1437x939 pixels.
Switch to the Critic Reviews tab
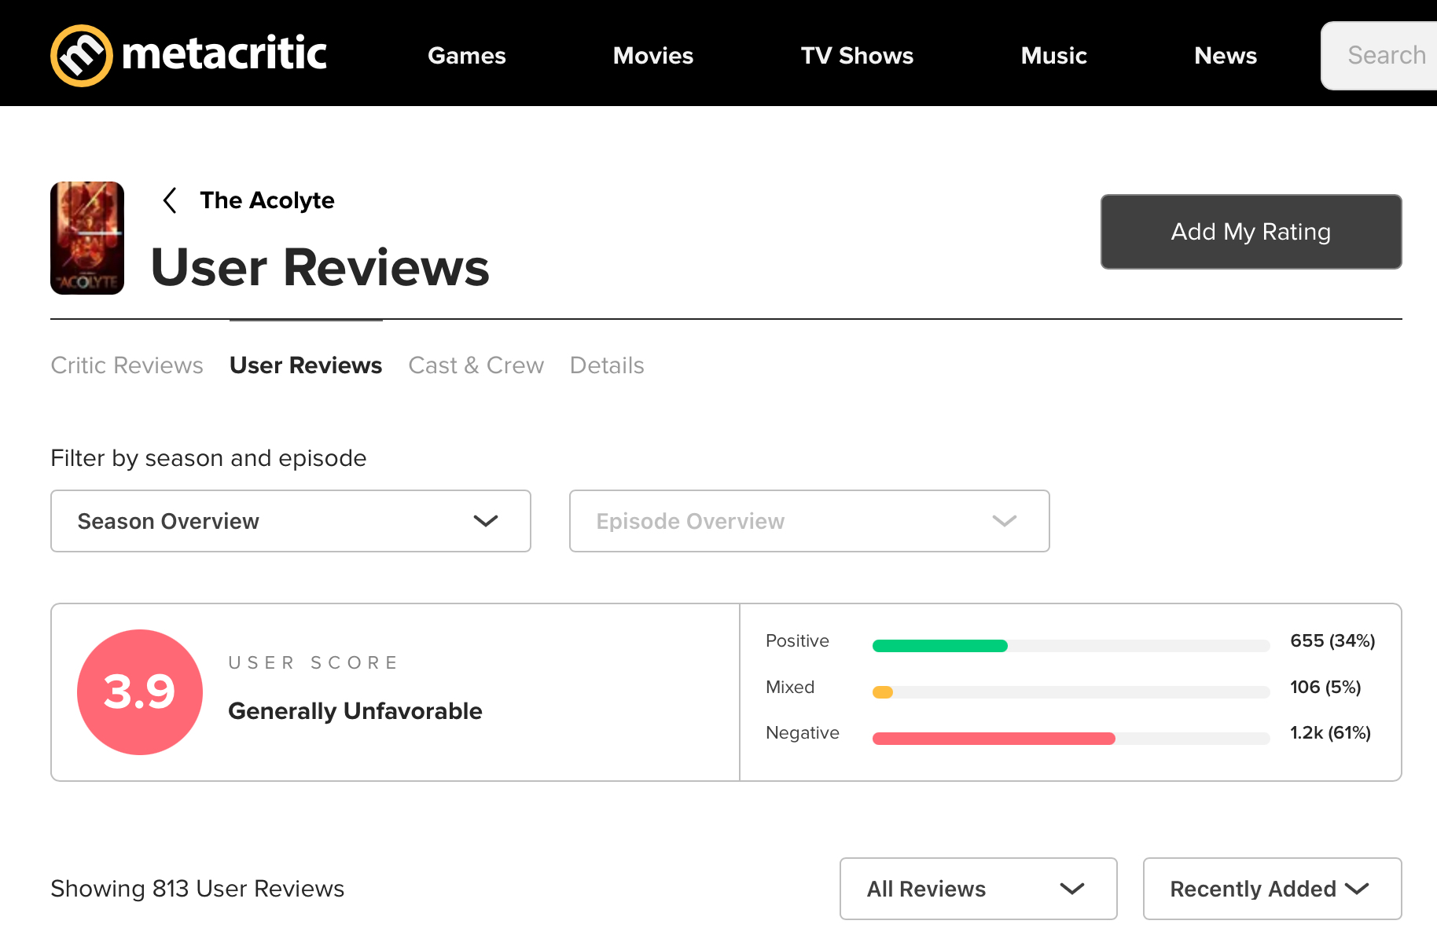(x=127, y=365)
